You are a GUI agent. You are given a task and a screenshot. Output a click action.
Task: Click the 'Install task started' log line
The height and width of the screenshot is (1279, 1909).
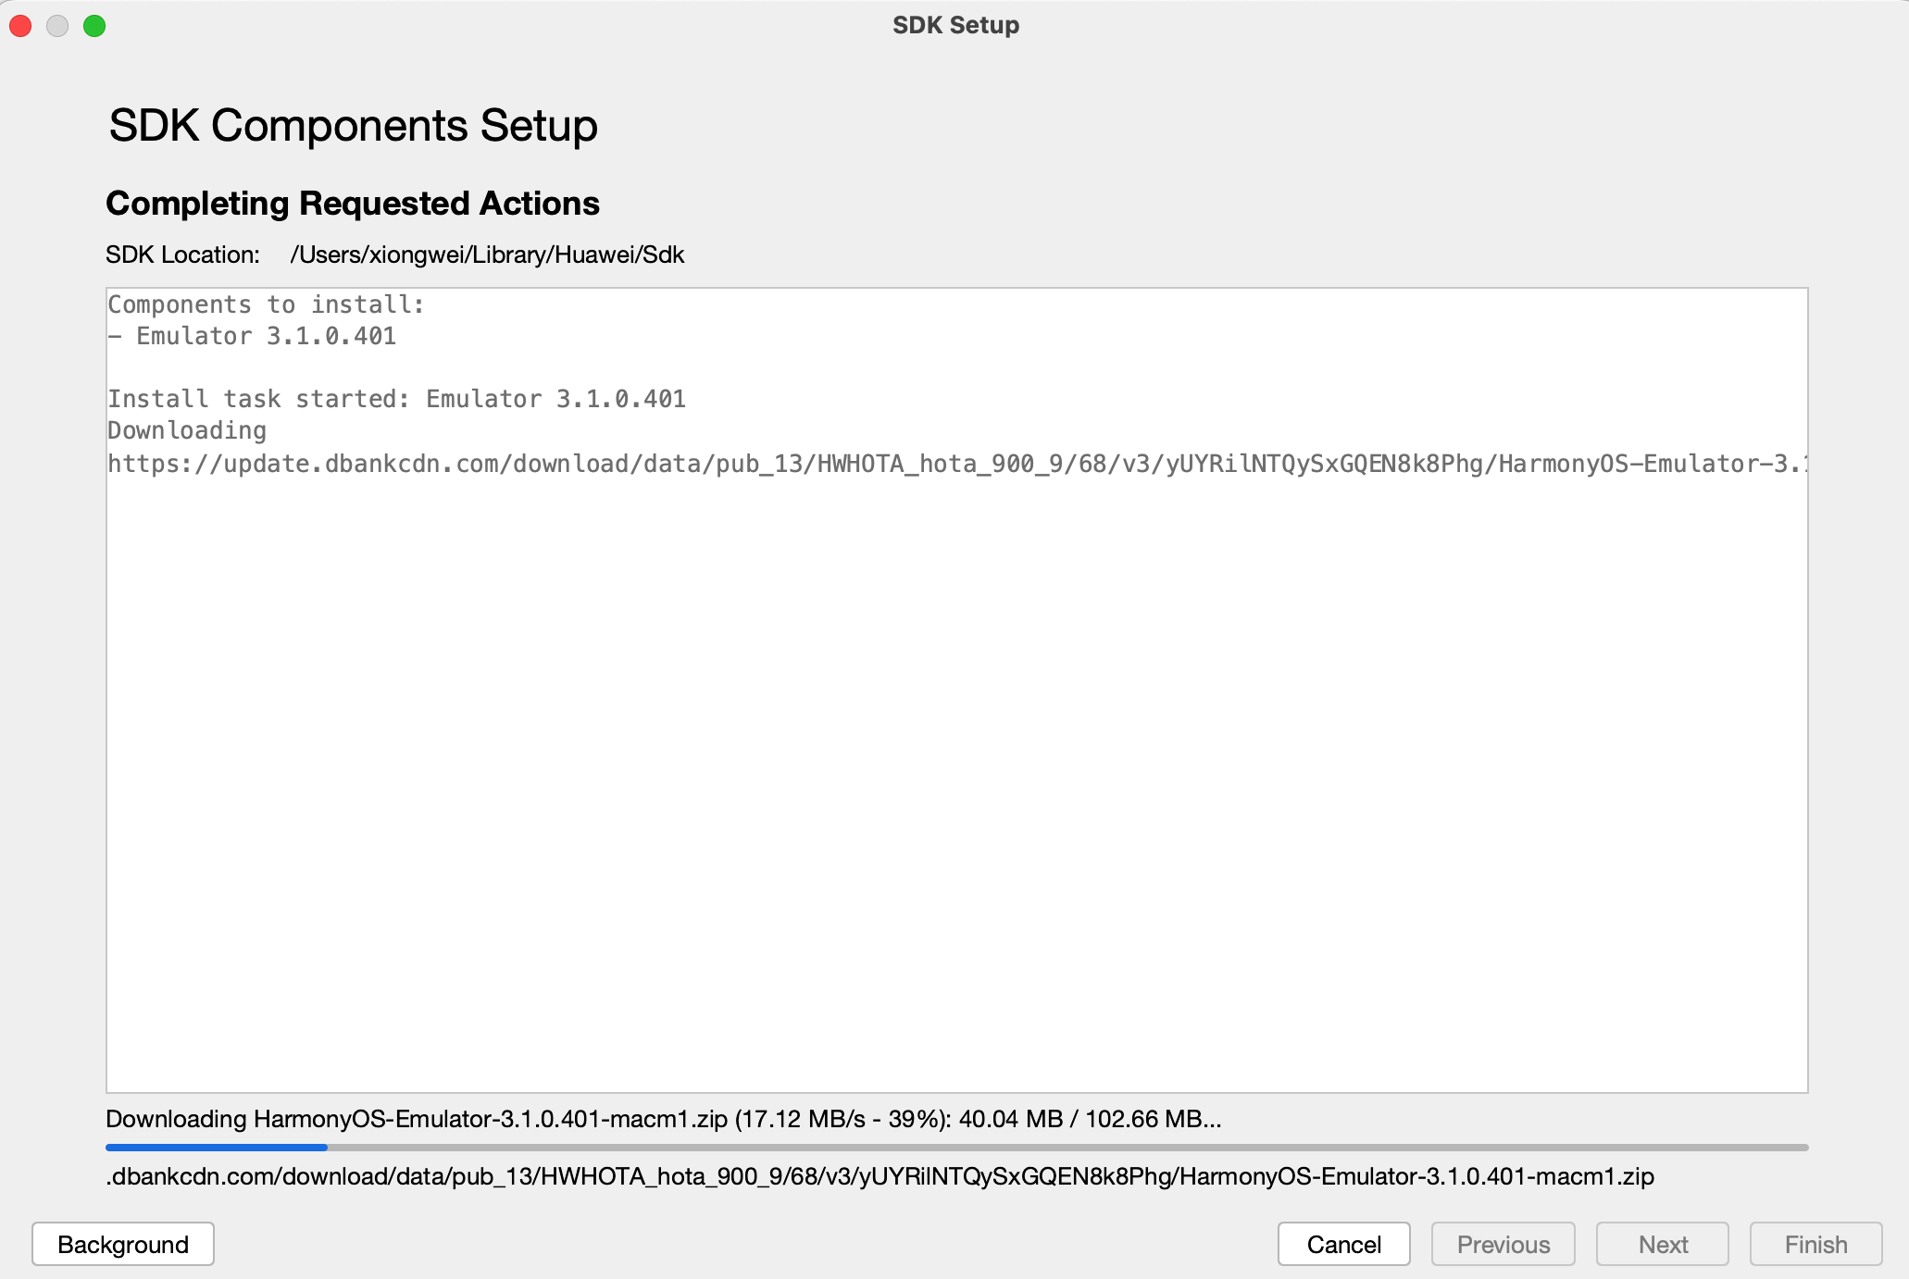point(396,399)
